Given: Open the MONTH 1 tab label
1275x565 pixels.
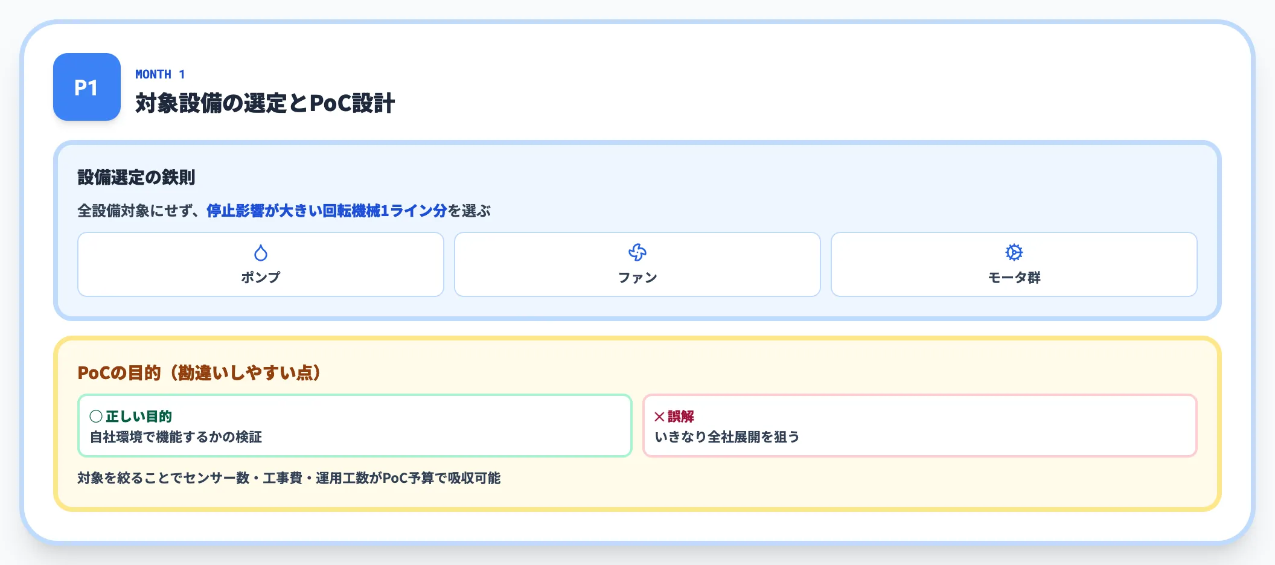Looking at the screenshot, I should point(159,74).
